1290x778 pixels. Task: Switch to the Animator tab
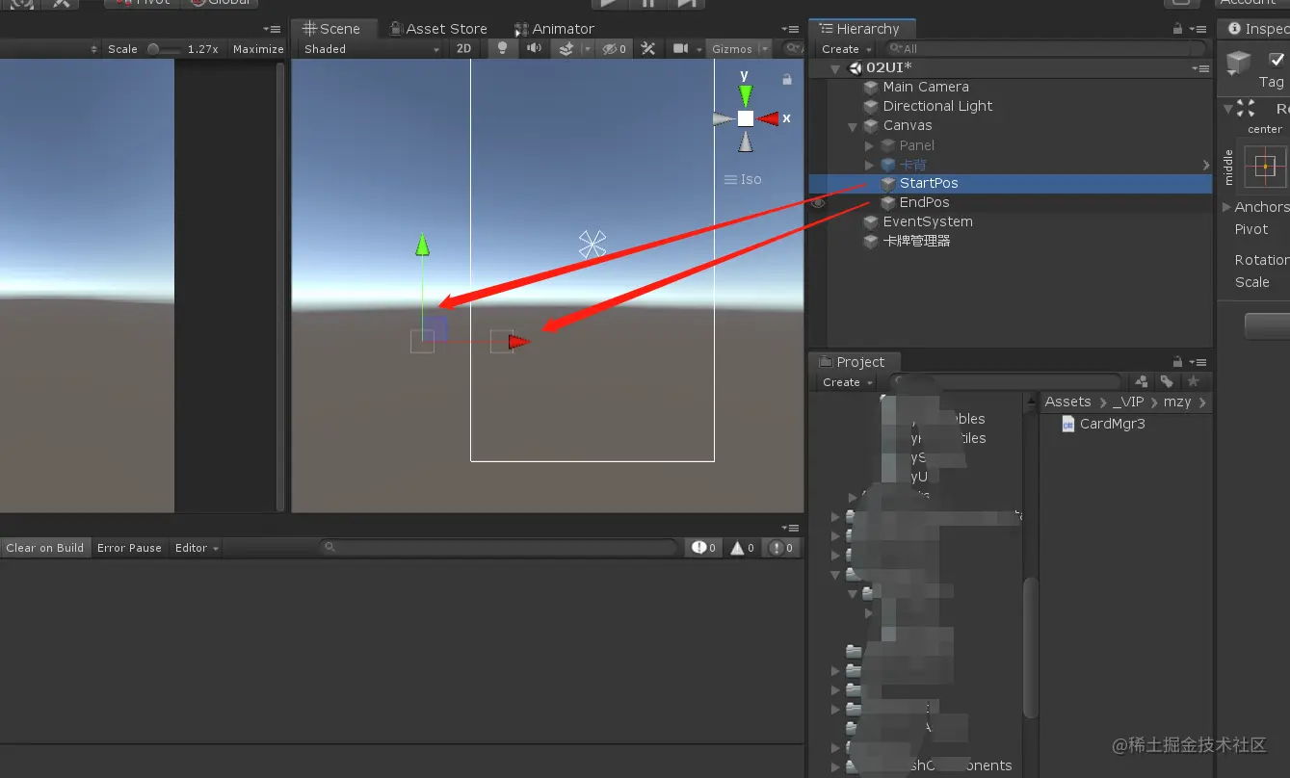coord(554,29)
